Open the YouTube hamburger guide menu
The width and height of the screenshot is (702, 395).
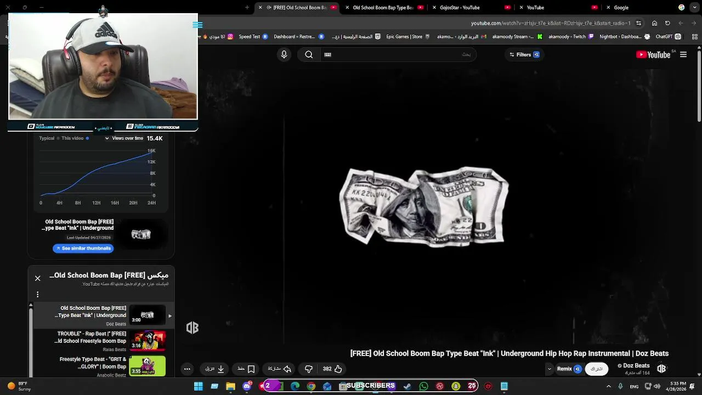coord(683,54)
